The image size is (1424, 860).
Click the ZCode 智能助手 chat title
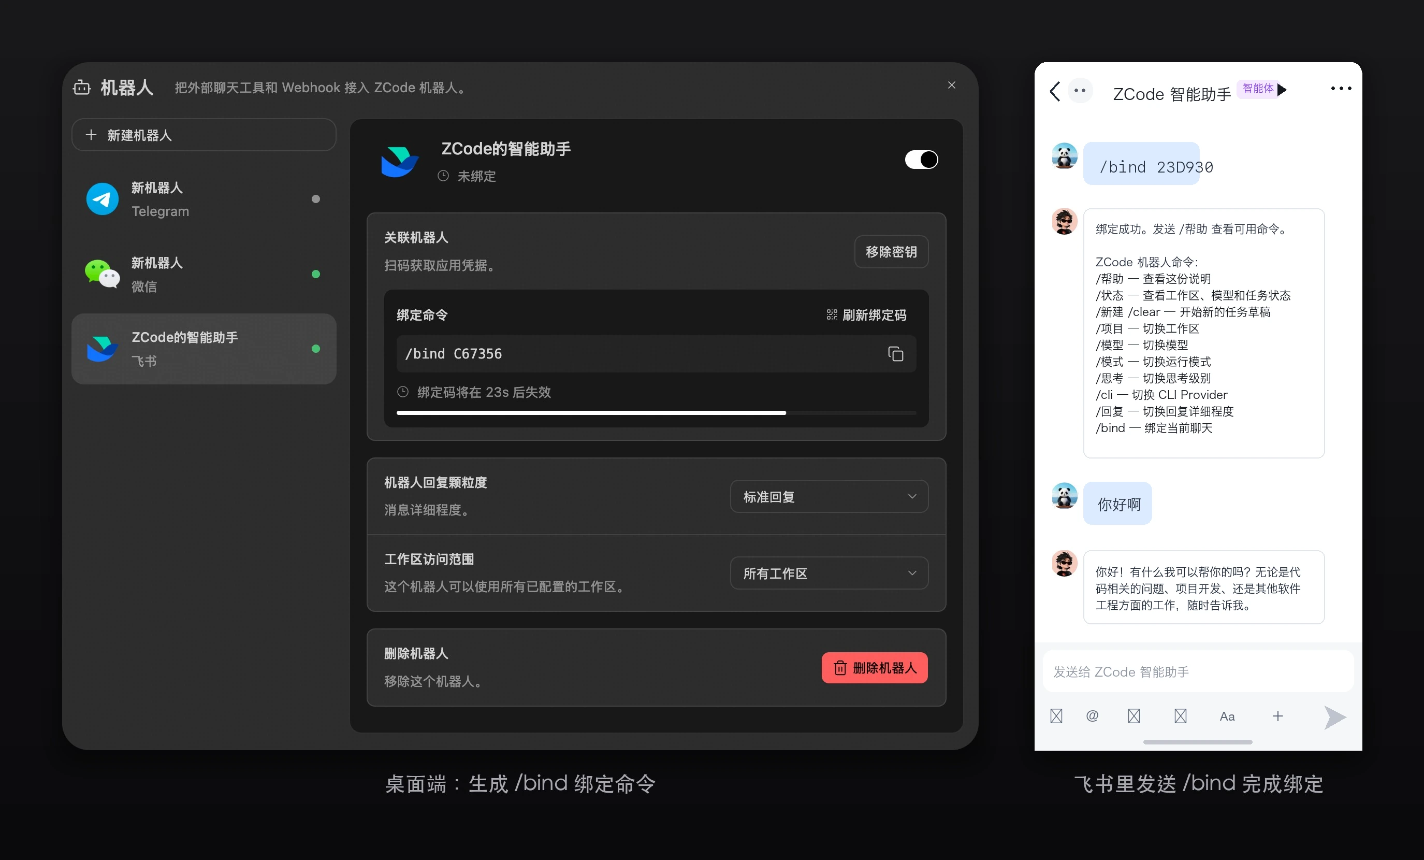point(1172,94)
